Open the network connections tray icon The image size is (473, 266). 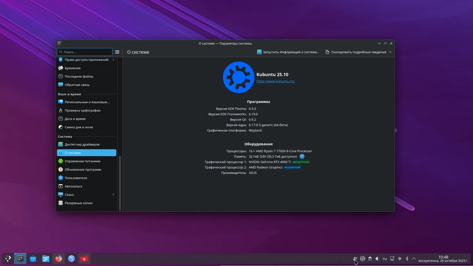tap(392, 259)
